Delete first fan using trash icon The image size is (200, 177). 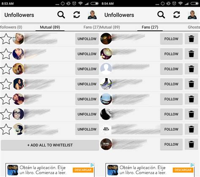[191, 39]
